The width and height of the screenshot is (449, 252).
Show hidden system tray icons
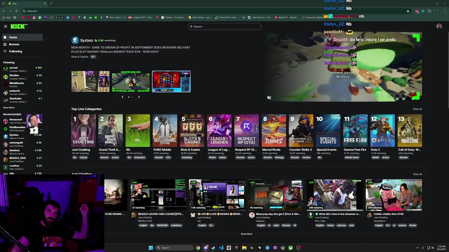point(417,248)
